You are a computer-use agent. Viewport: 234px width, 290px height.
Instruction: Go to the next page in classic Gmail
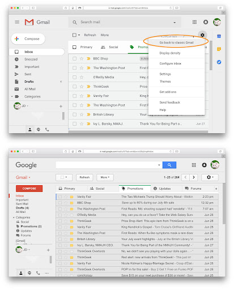tap(194, 177)
